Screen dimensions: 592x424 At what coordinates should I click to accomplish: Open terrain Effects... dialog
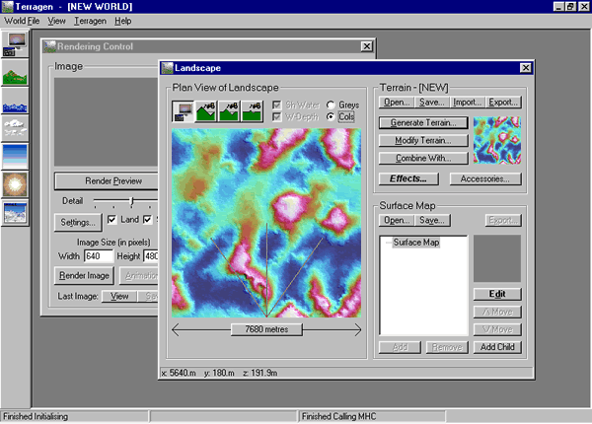pos(408,178)
